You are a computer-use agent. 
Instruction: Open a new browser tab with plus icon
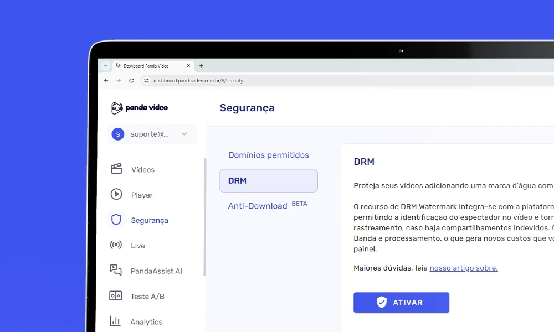tap(201, 65)
